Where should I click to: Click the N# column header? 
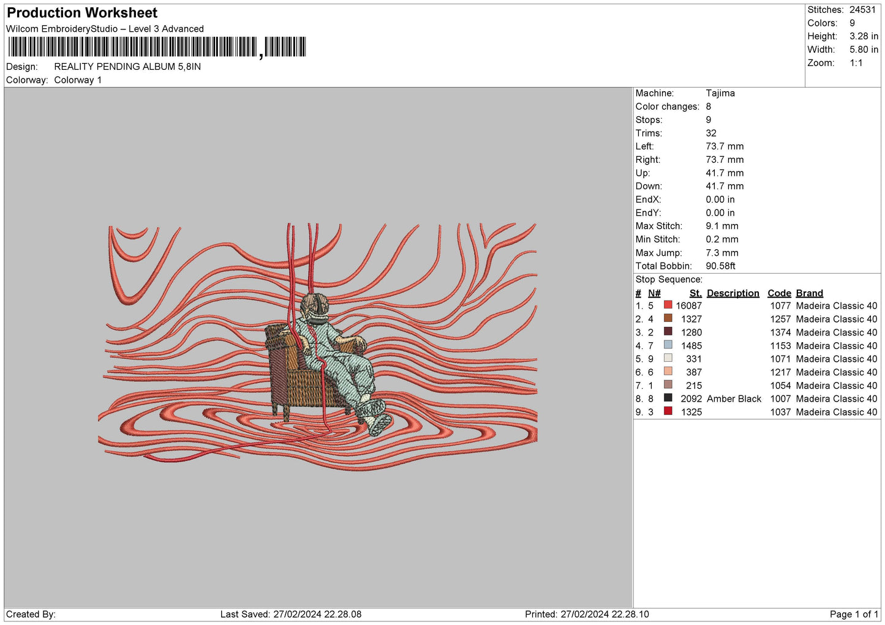coord(654,293)
